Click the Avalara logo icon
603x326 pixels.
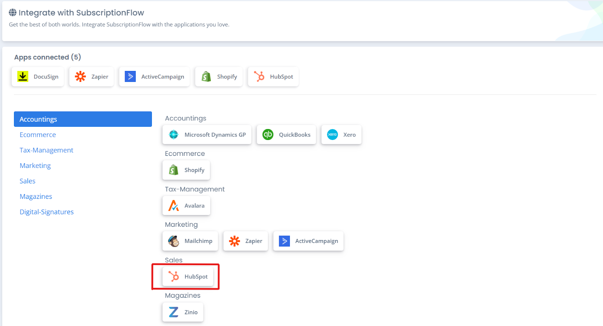pos(174,206)
